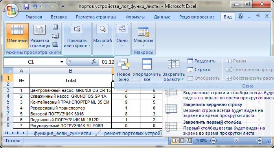Click cell Контейнерный ТРАНСПОРТЕР ML 35 CM
Viewport: 274px width, 148px height.
(70, 102)
